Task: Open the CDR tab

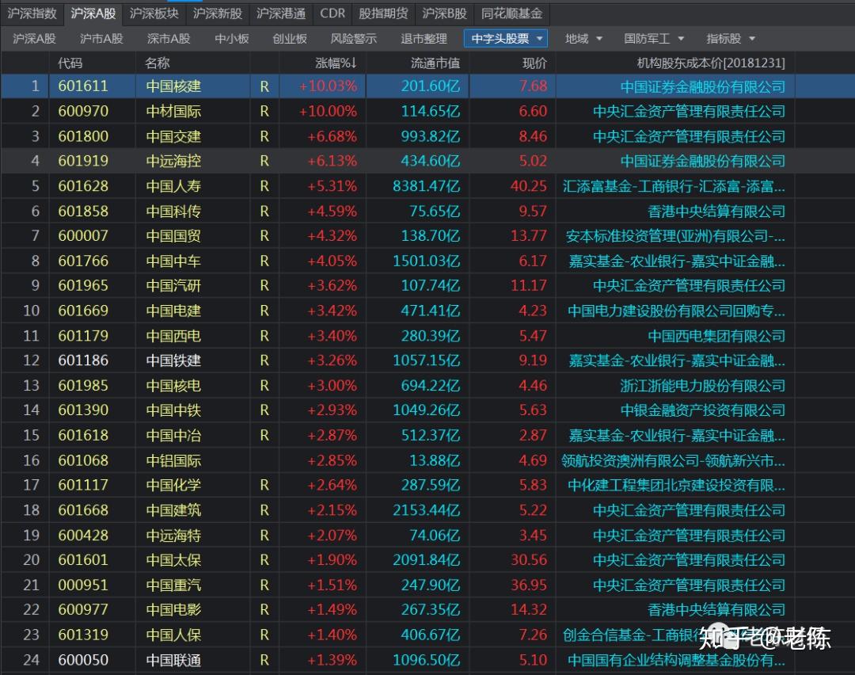Action: (332, 13)
